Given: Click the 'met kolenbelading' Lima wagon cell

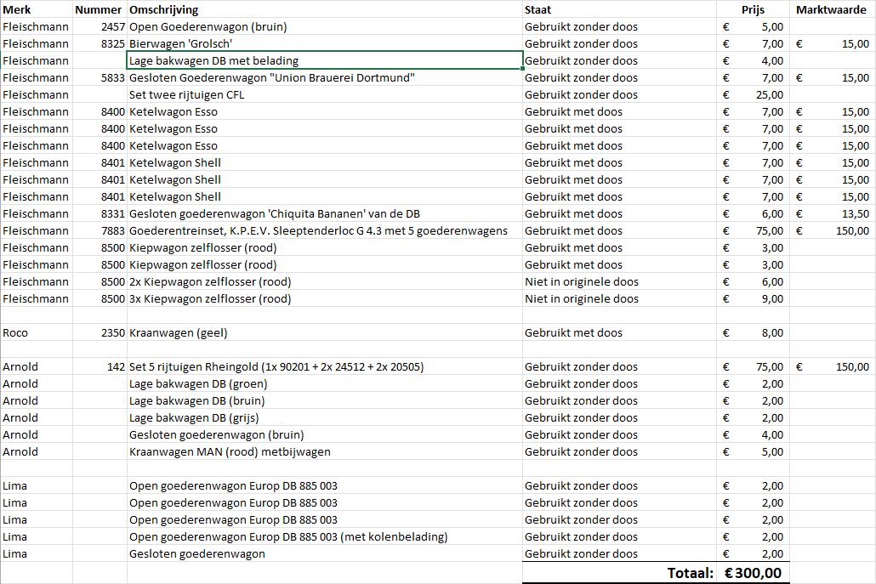Looking at the screenshot, I should tap(325, 536).
